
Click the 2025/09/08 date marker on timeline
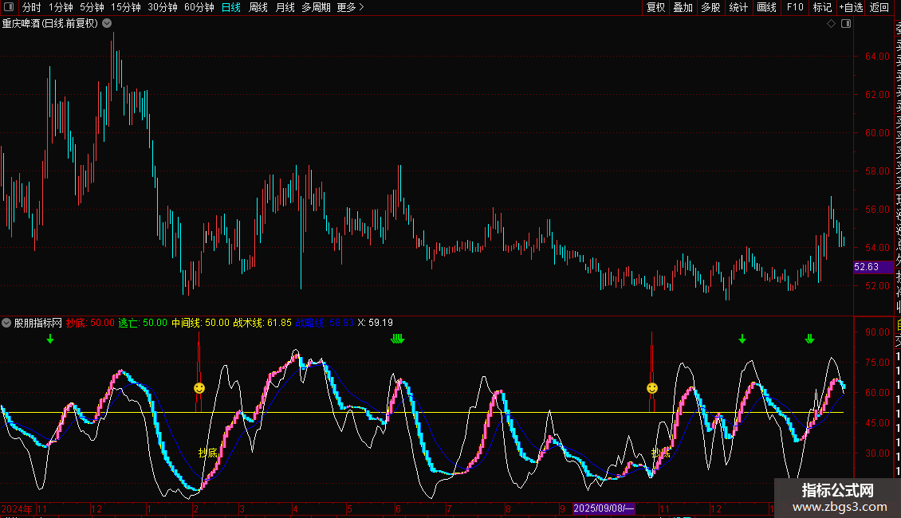tap(604, 508)
